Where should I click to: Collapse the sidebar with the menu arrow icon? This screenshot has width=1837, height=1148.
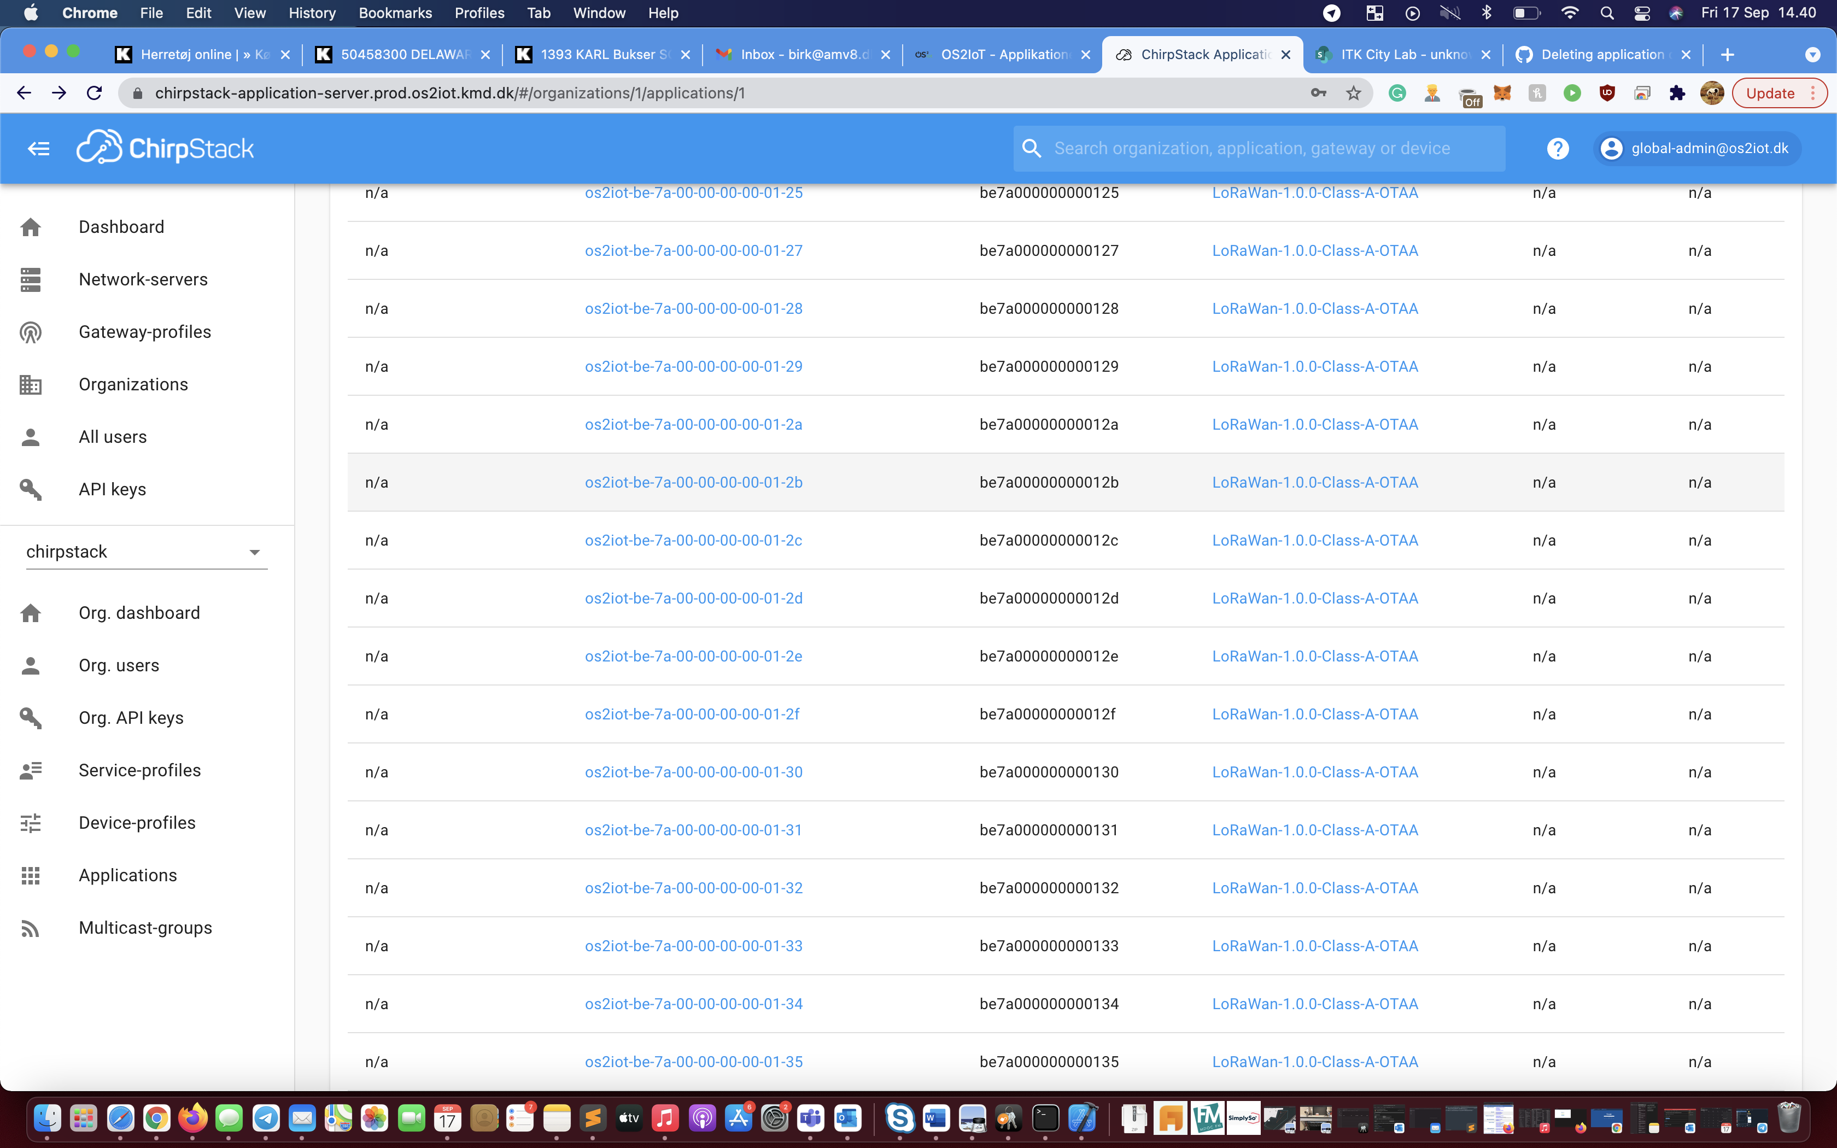tap(39, 149)
